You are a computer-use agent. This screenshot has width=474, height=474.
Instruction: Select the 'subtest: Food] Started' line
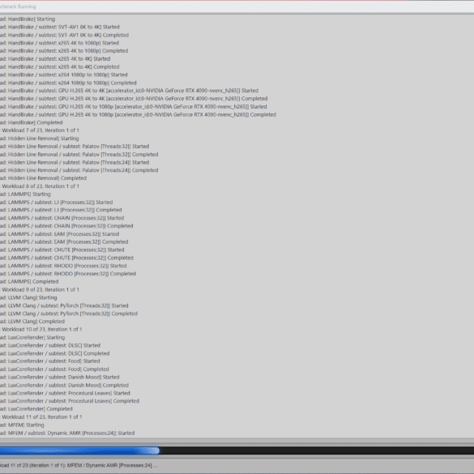[50, 361]
